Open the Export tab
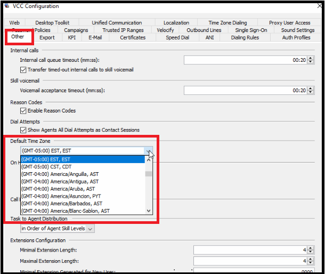325x274 pixels. (x=47, y=37)
